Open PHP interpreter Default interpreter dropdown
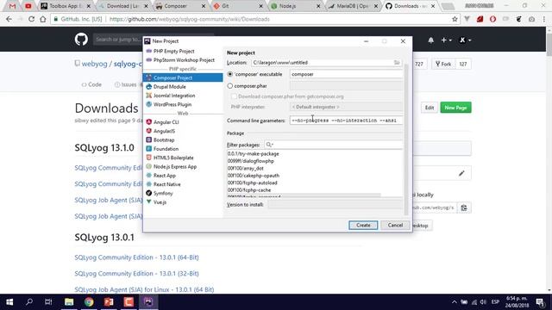Image resolution: width=552 pixels, height=310 pixels. click(346, 107)
